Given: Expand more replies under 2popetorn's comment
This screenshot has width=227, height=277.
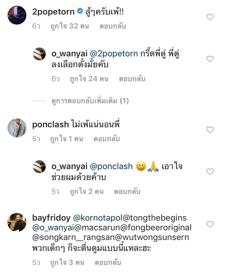Looking at the screenshot, I should click(90, 101).
